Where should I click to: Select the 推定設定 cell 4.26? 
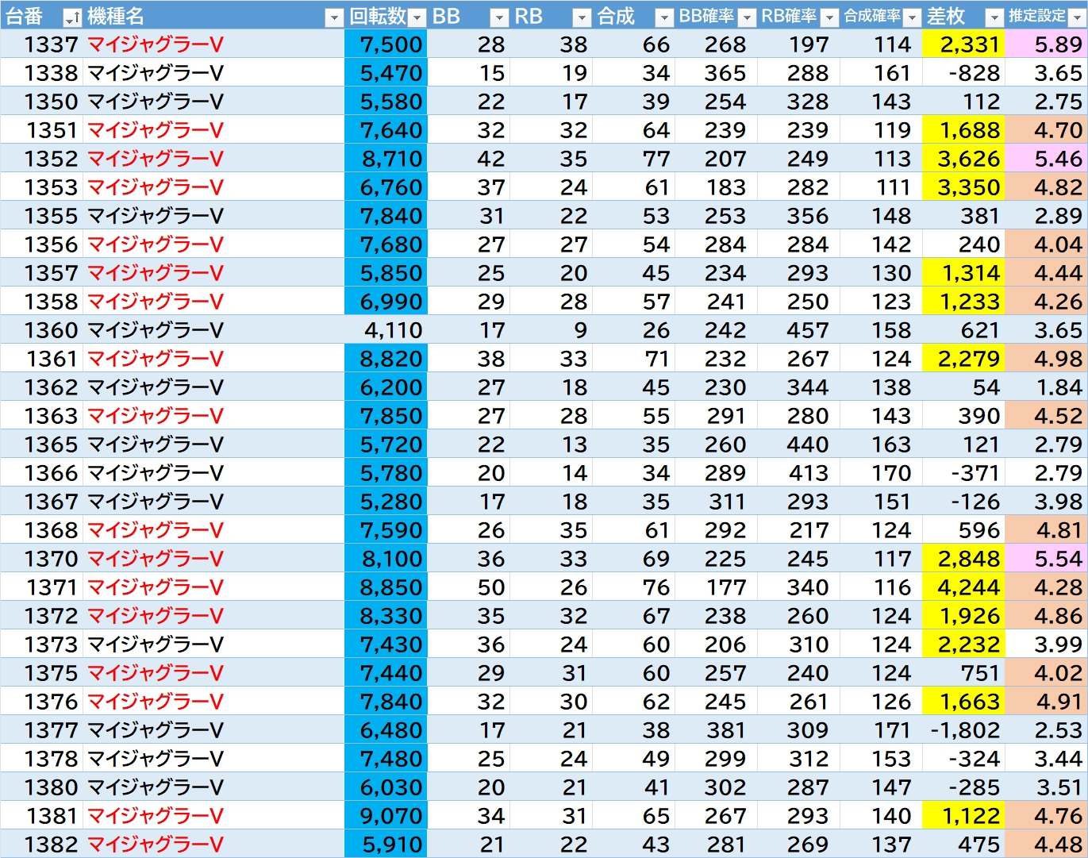click(1046, 302)
